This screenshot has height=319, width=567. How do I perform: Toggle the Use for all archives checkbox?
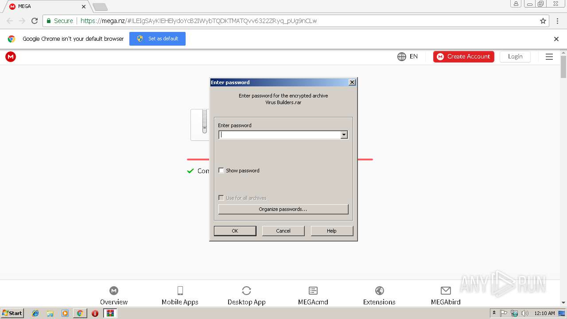[x=221, y=198]
